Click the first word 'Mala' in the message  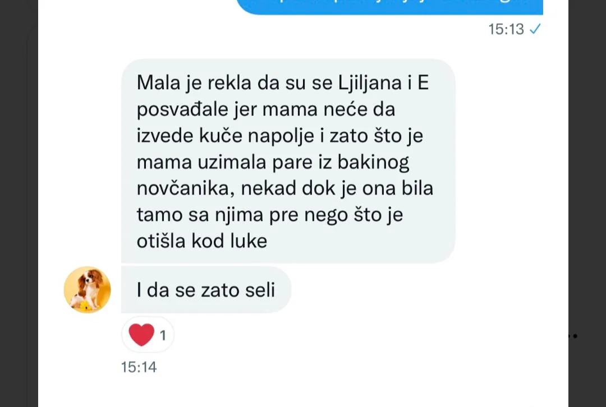pyautogui.click(x=158, y=82)
